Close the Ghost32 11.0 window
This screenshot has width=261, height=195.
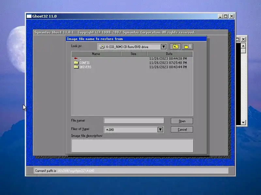[232, 16]
